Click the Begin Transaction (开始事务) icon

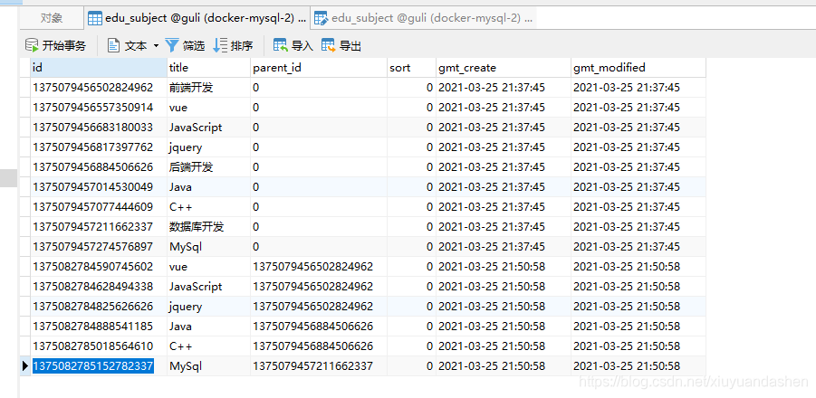pos(33,46)
